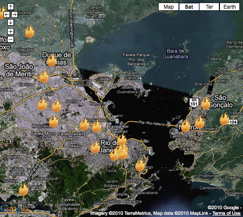The height and width of the screenshot is (217, 243).
Task: Click the Rod. Washington Luiz road label
Action: click(71, 29)
